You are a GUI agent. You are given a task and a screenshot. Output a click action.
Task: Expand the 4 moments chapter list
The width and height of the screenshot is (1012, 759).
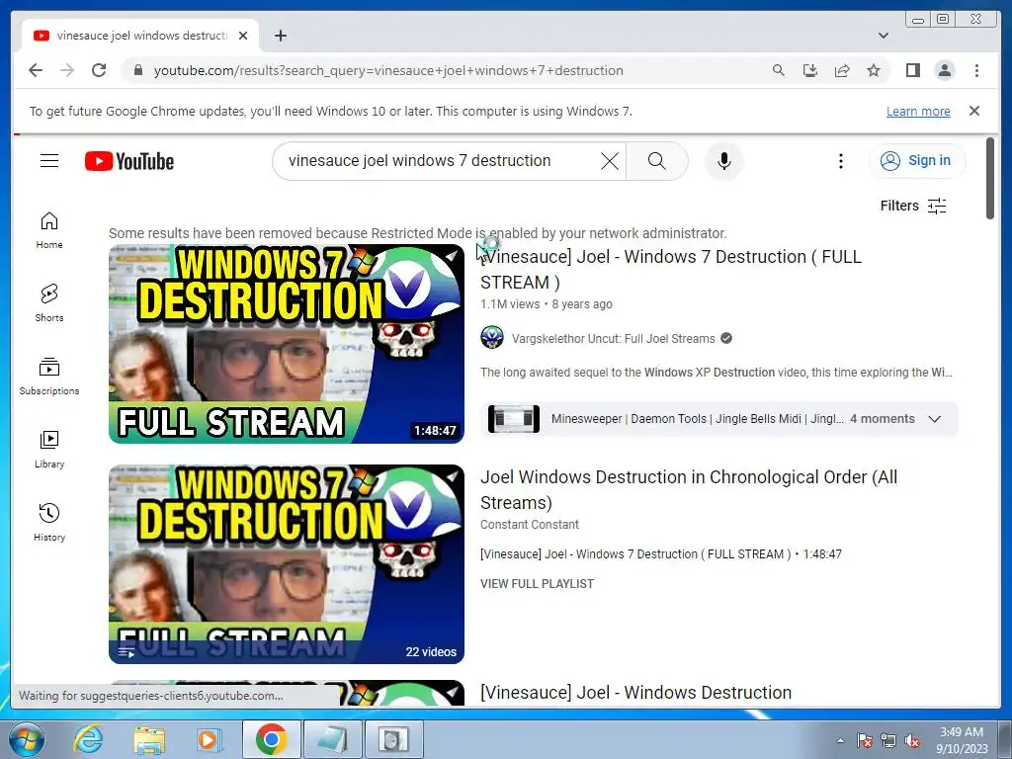click(x=934, y=419)
